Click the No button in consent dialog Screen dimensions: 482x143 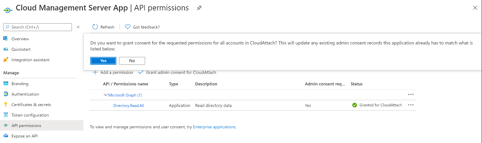(132, 61)
